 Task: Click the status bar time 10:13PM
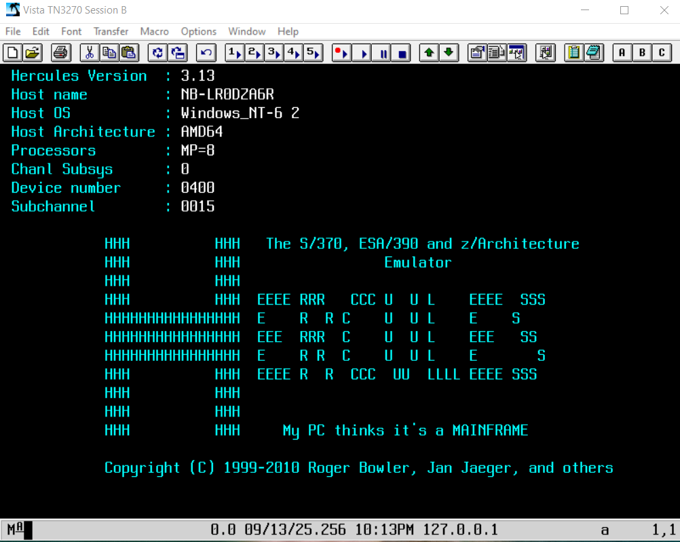[384, 529]
